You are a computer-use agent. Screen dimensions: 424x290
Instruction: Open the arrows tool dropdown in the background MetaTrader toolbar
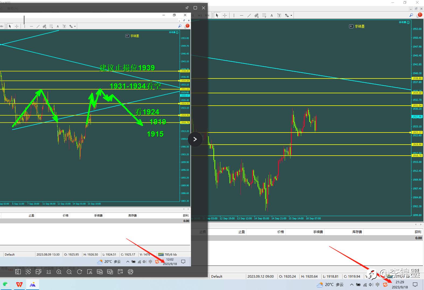[x=291, y=16]
